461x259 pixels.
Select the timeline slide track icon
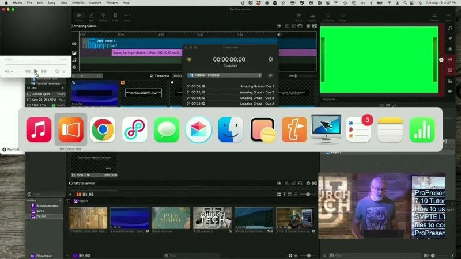pyautogui.click(x=74, y=44)
